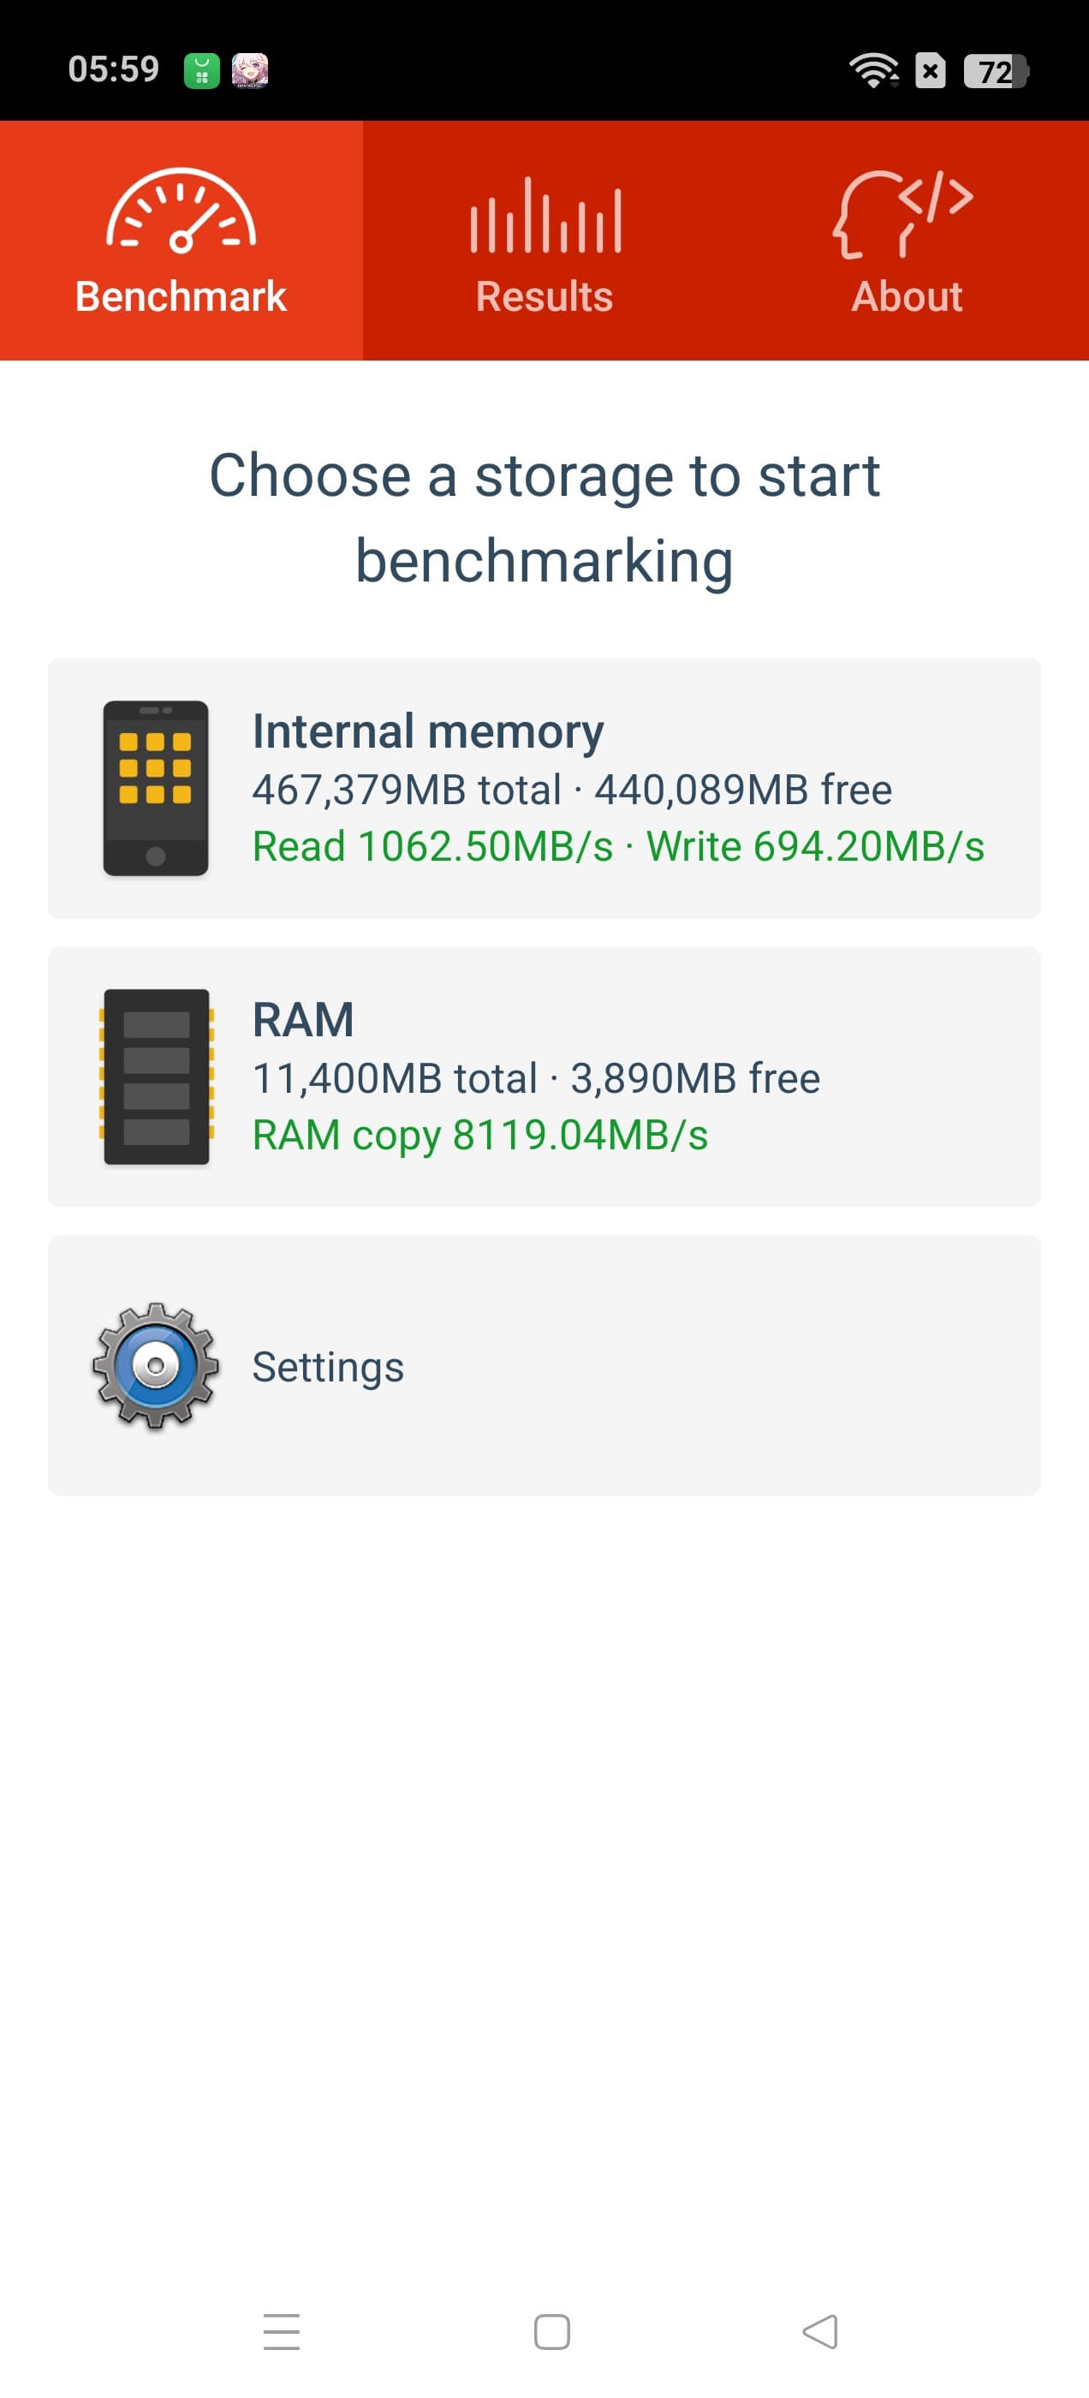Screen dimensions: 1089x2398
Task: Tap the Wi-Fi status icon
Action: coord(873,71)
